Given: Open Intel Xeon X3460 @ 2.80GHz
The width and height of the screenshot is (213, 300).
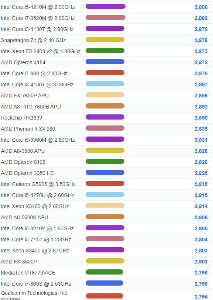Looking at the screenshot, I should (35, 206).
